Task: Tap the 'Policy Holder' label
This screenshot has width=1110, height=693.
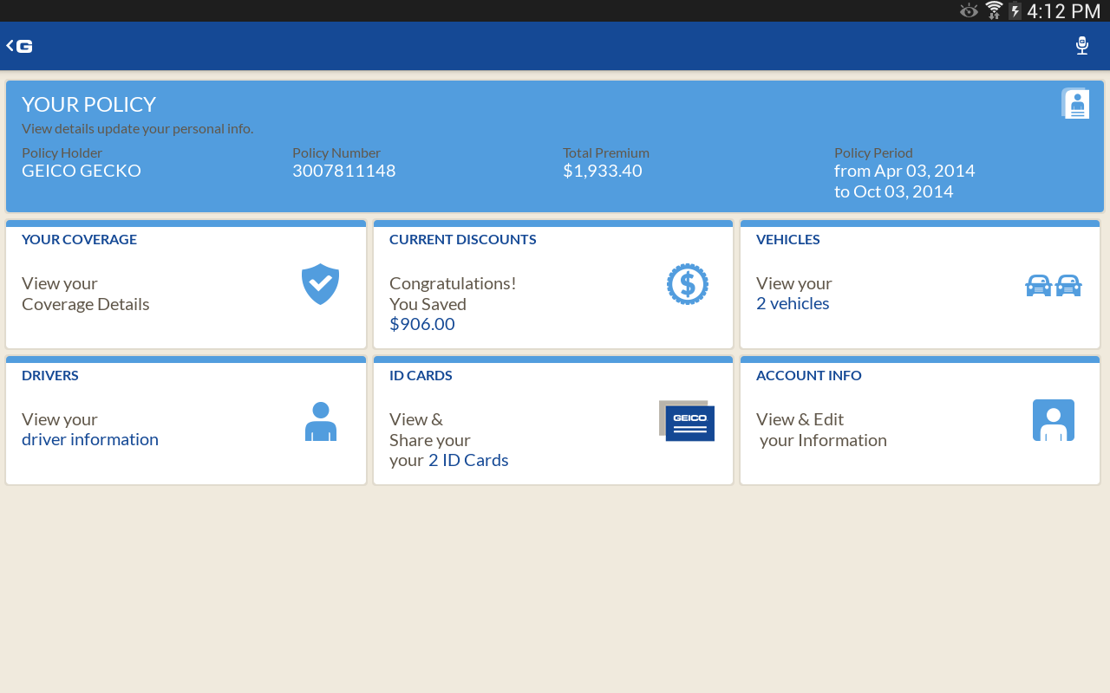Action: pyautogui.click(x=62, y=153)
